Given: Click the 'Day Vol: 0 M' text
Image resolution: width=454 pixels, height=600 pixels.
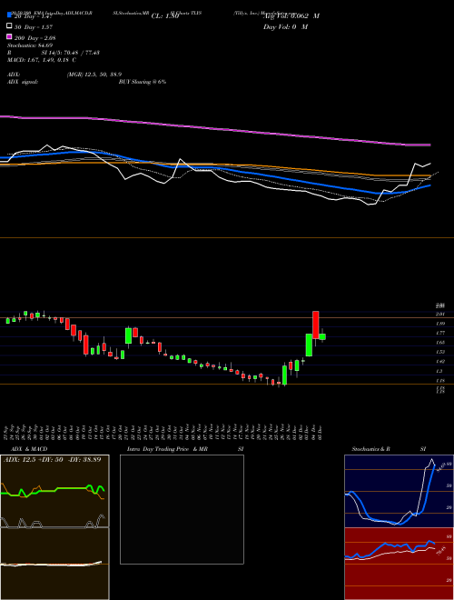Looking at the screenshot, I should [x=285, y=26].
